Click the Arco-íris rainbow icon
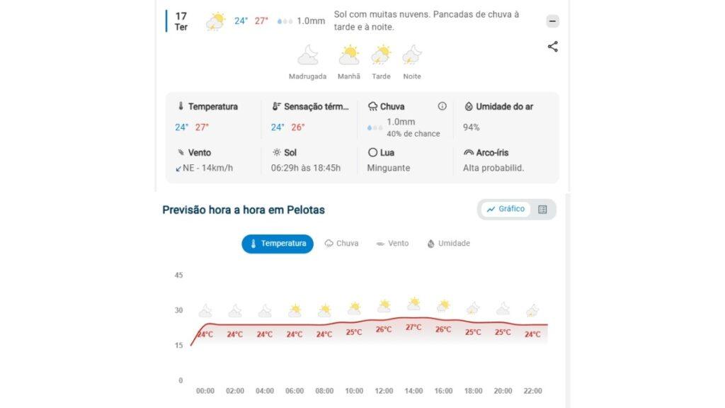This screenshot has height=408, width=725. pyautogui.click(x=468, y=152)
